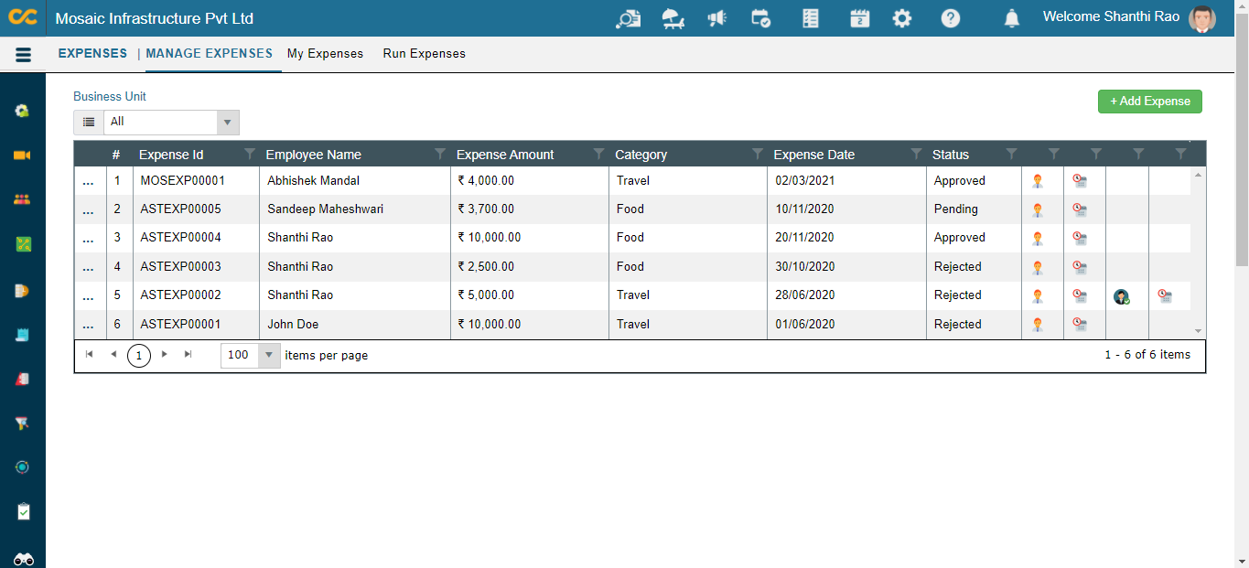Viewport: 1249px width, 568px height.
Task: Open the Employee Name column filter
Action: pyautogui.click(x=440, y=154)
